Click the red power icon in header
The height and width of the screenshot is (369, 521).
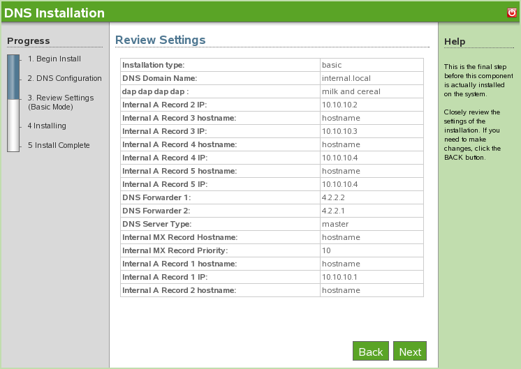pyautogui.click(x=512, y=13)
